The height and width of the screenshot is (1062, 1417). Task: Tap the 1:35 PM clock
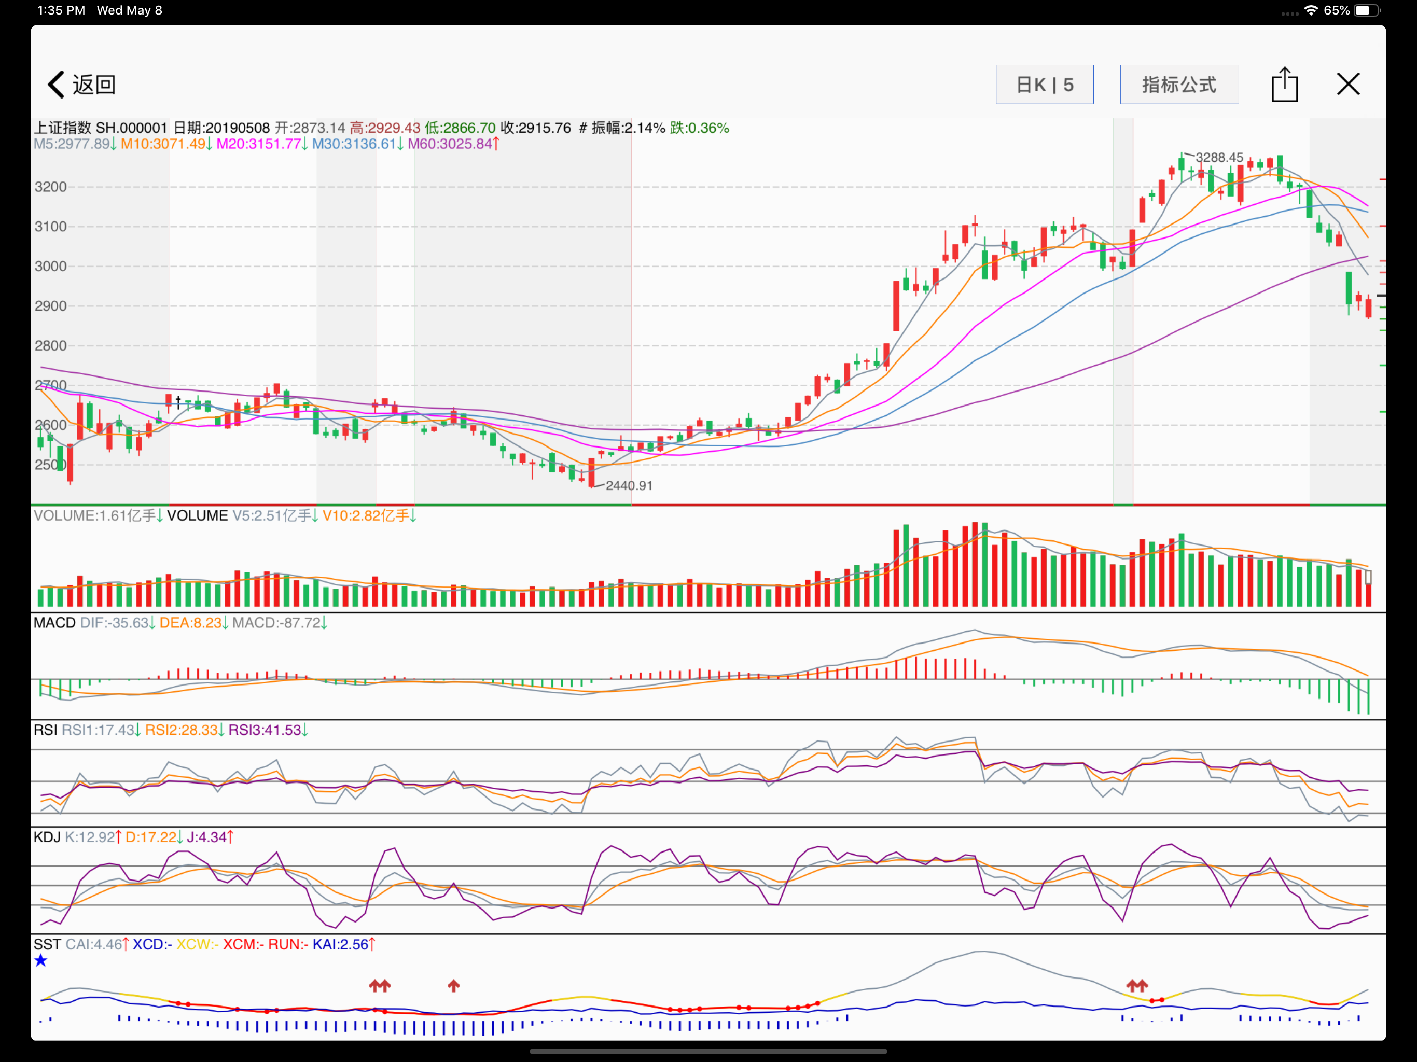61,10
